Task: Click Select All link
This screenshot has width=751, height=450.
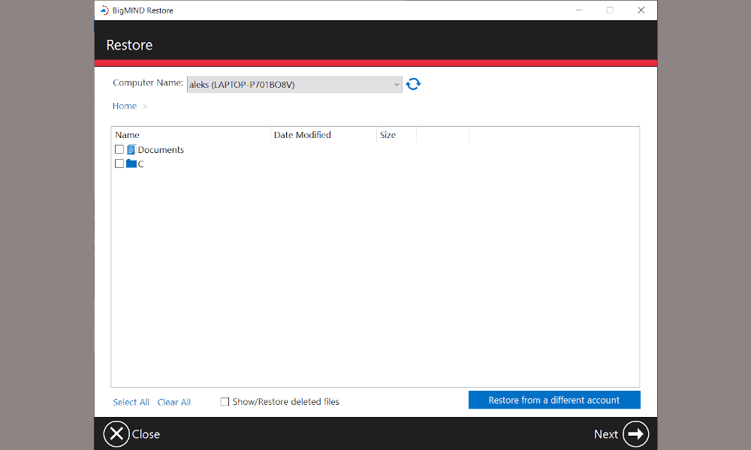Action: click(x=131, y=402)
